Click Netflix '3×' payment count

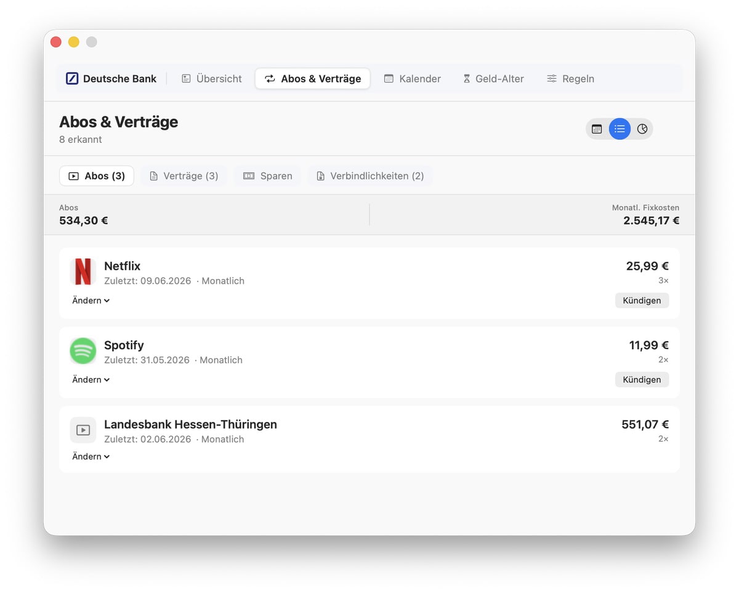pyautogui.click(x=663, y=281)
